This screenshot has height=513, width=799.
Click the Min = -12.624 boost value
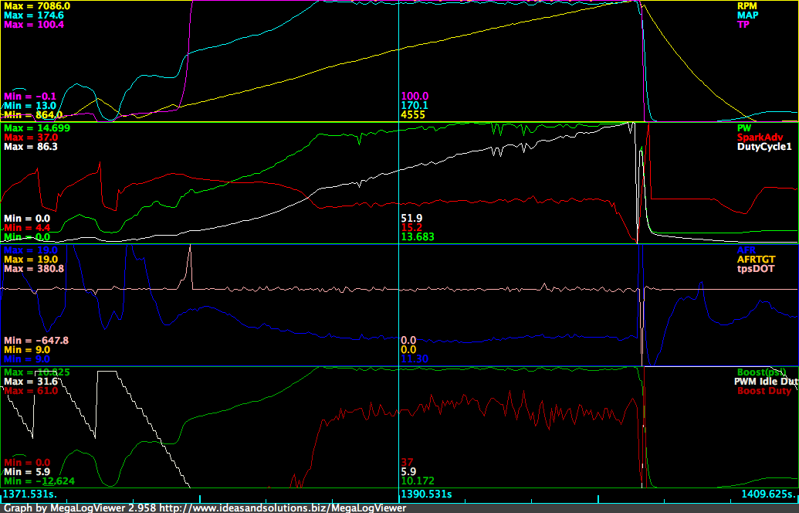click(x=39, y=481)
